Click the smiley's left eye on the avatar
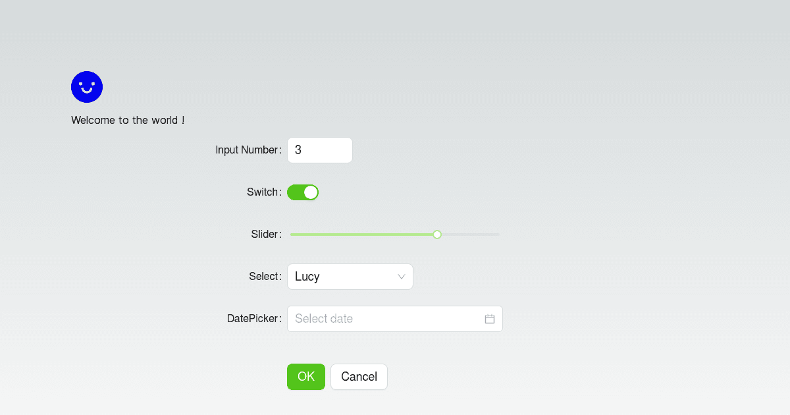This screenshot has width=790, height=415. [x=82, y=83]
